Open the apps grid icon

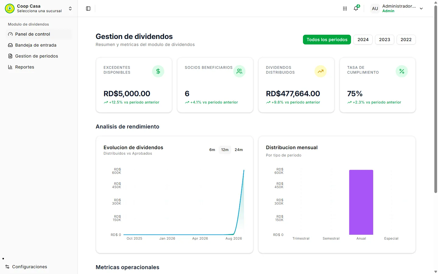(345, 9)
